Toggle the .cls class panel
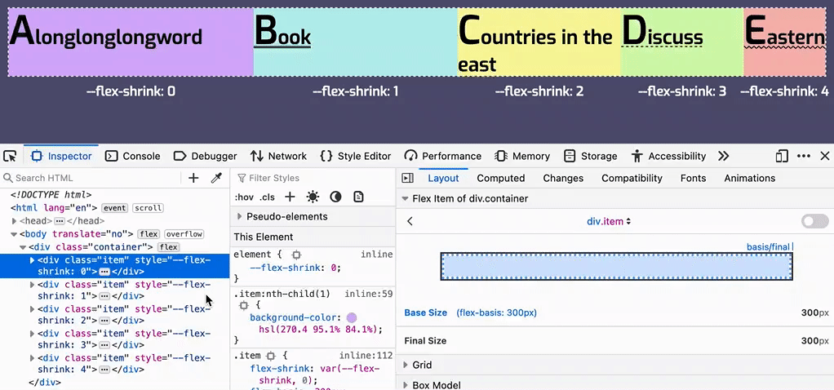834x390 pixels. (267, 197)
